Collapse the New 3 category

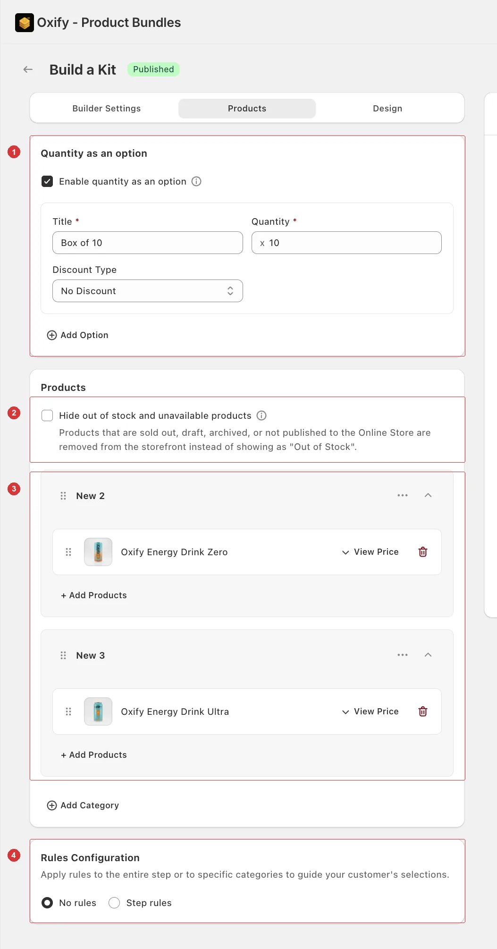pos(428,655)
